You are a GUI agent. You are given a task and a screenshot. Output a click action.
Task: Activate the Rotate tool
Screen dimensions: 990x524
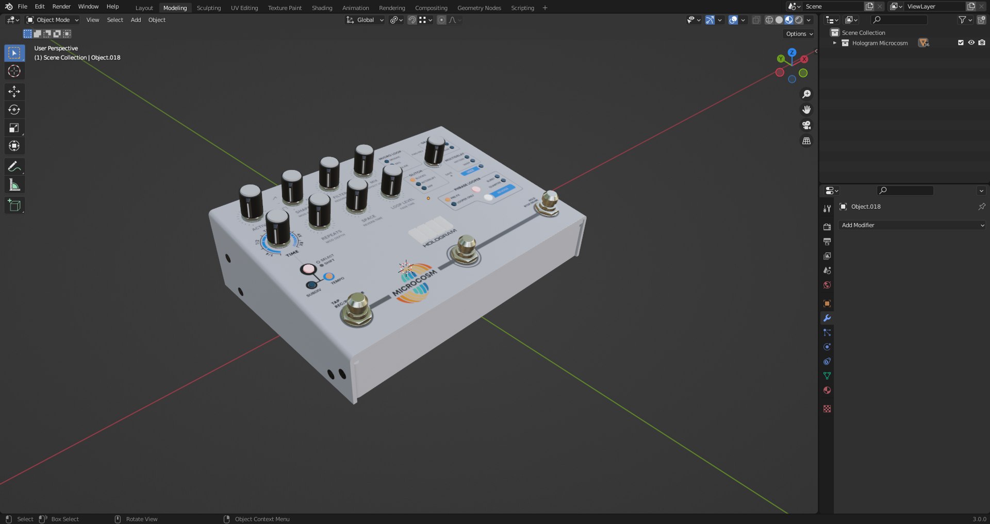coord(14,110)
